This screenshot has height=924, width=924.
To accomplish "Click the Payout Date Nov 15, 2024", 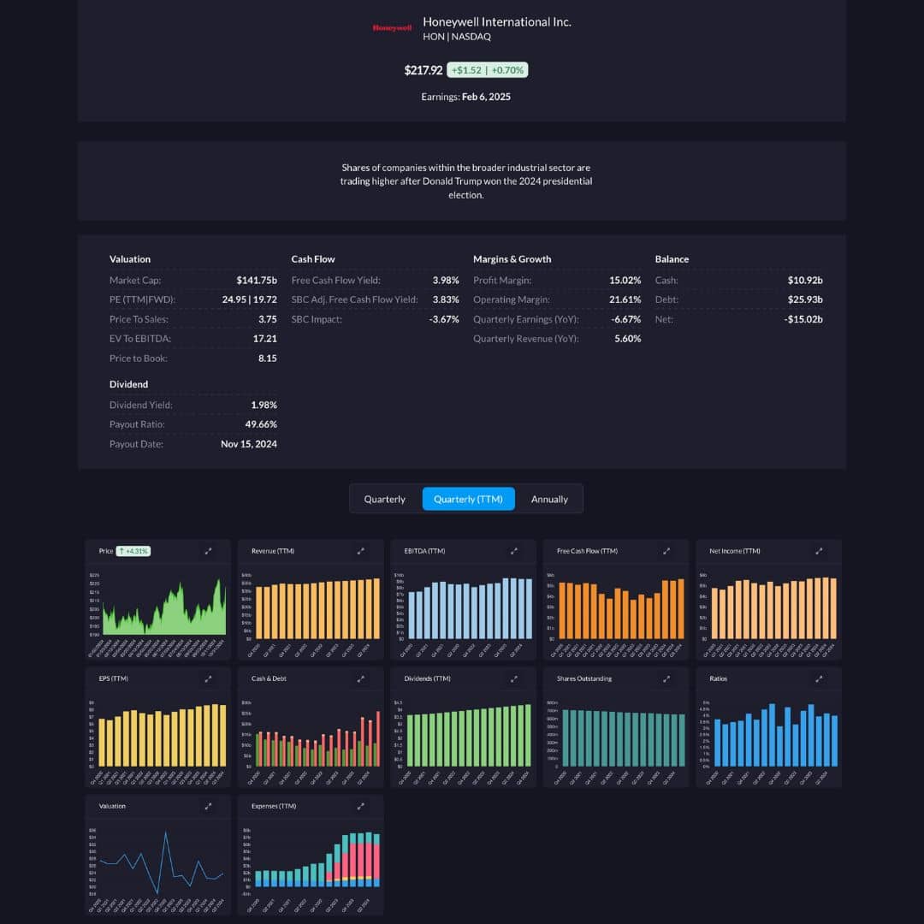I will (x=249, y=444).
